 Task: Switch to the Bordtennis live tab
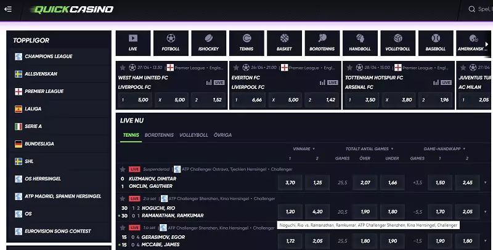tap(159, 134)
